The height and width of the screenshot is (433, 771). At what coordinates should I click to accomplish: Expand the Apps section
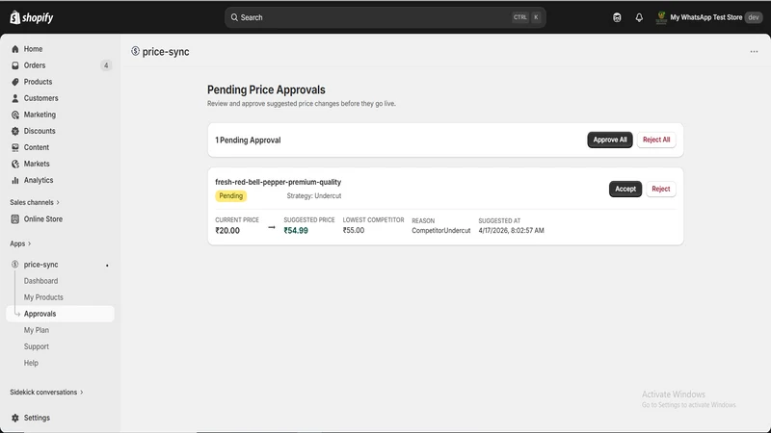tap(20, 243)
